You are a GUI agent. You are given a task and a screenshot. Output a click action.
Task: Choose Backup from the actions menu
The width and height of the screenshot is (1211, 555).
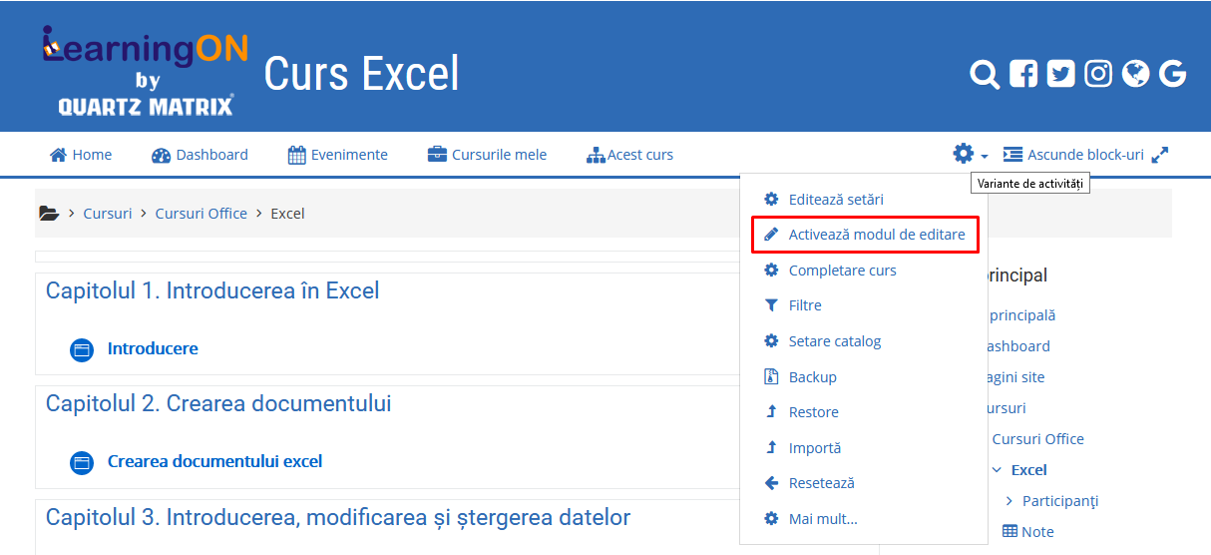tap(812, 377)
